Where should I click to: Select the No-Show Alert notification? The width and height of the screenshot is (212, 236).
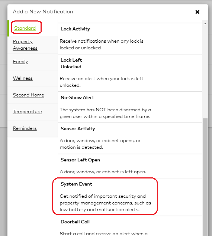[x=130, y=107]
